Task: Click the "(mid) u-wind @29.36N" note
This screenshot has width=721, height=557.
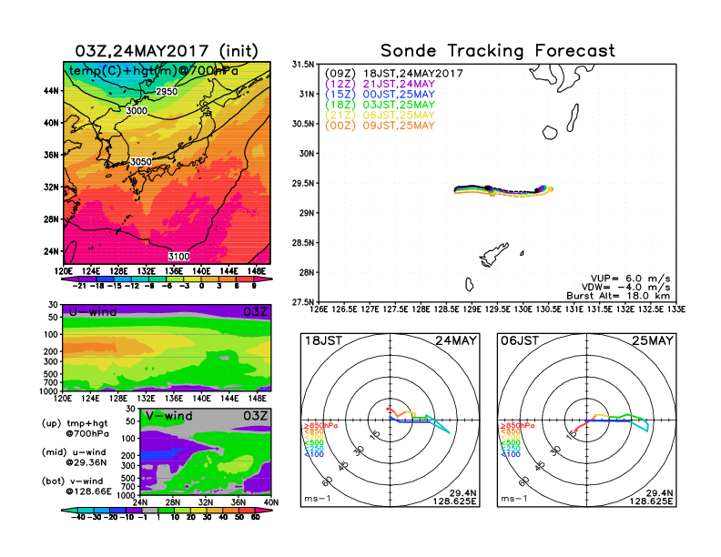Action: tap(74, 457)
